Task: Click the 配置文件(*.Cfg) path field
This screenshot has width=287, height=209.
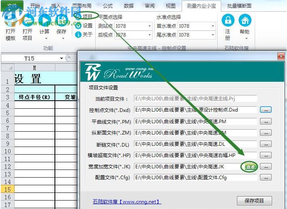Action: coord(195,178)
